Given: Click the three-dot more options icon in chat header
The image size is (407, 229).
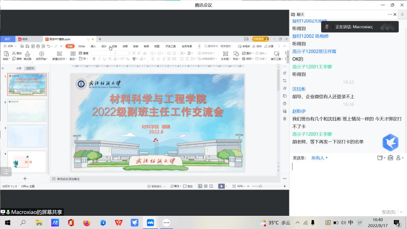Looking at the screenshot, I should 390,14.
